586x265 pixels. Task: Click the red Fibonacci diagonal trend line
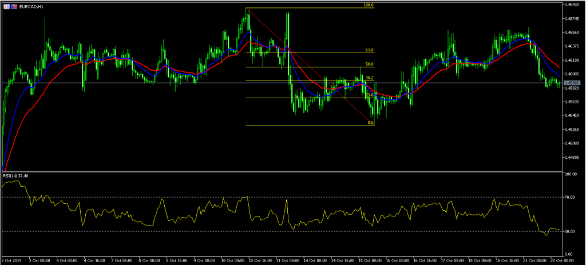point(309,66)
